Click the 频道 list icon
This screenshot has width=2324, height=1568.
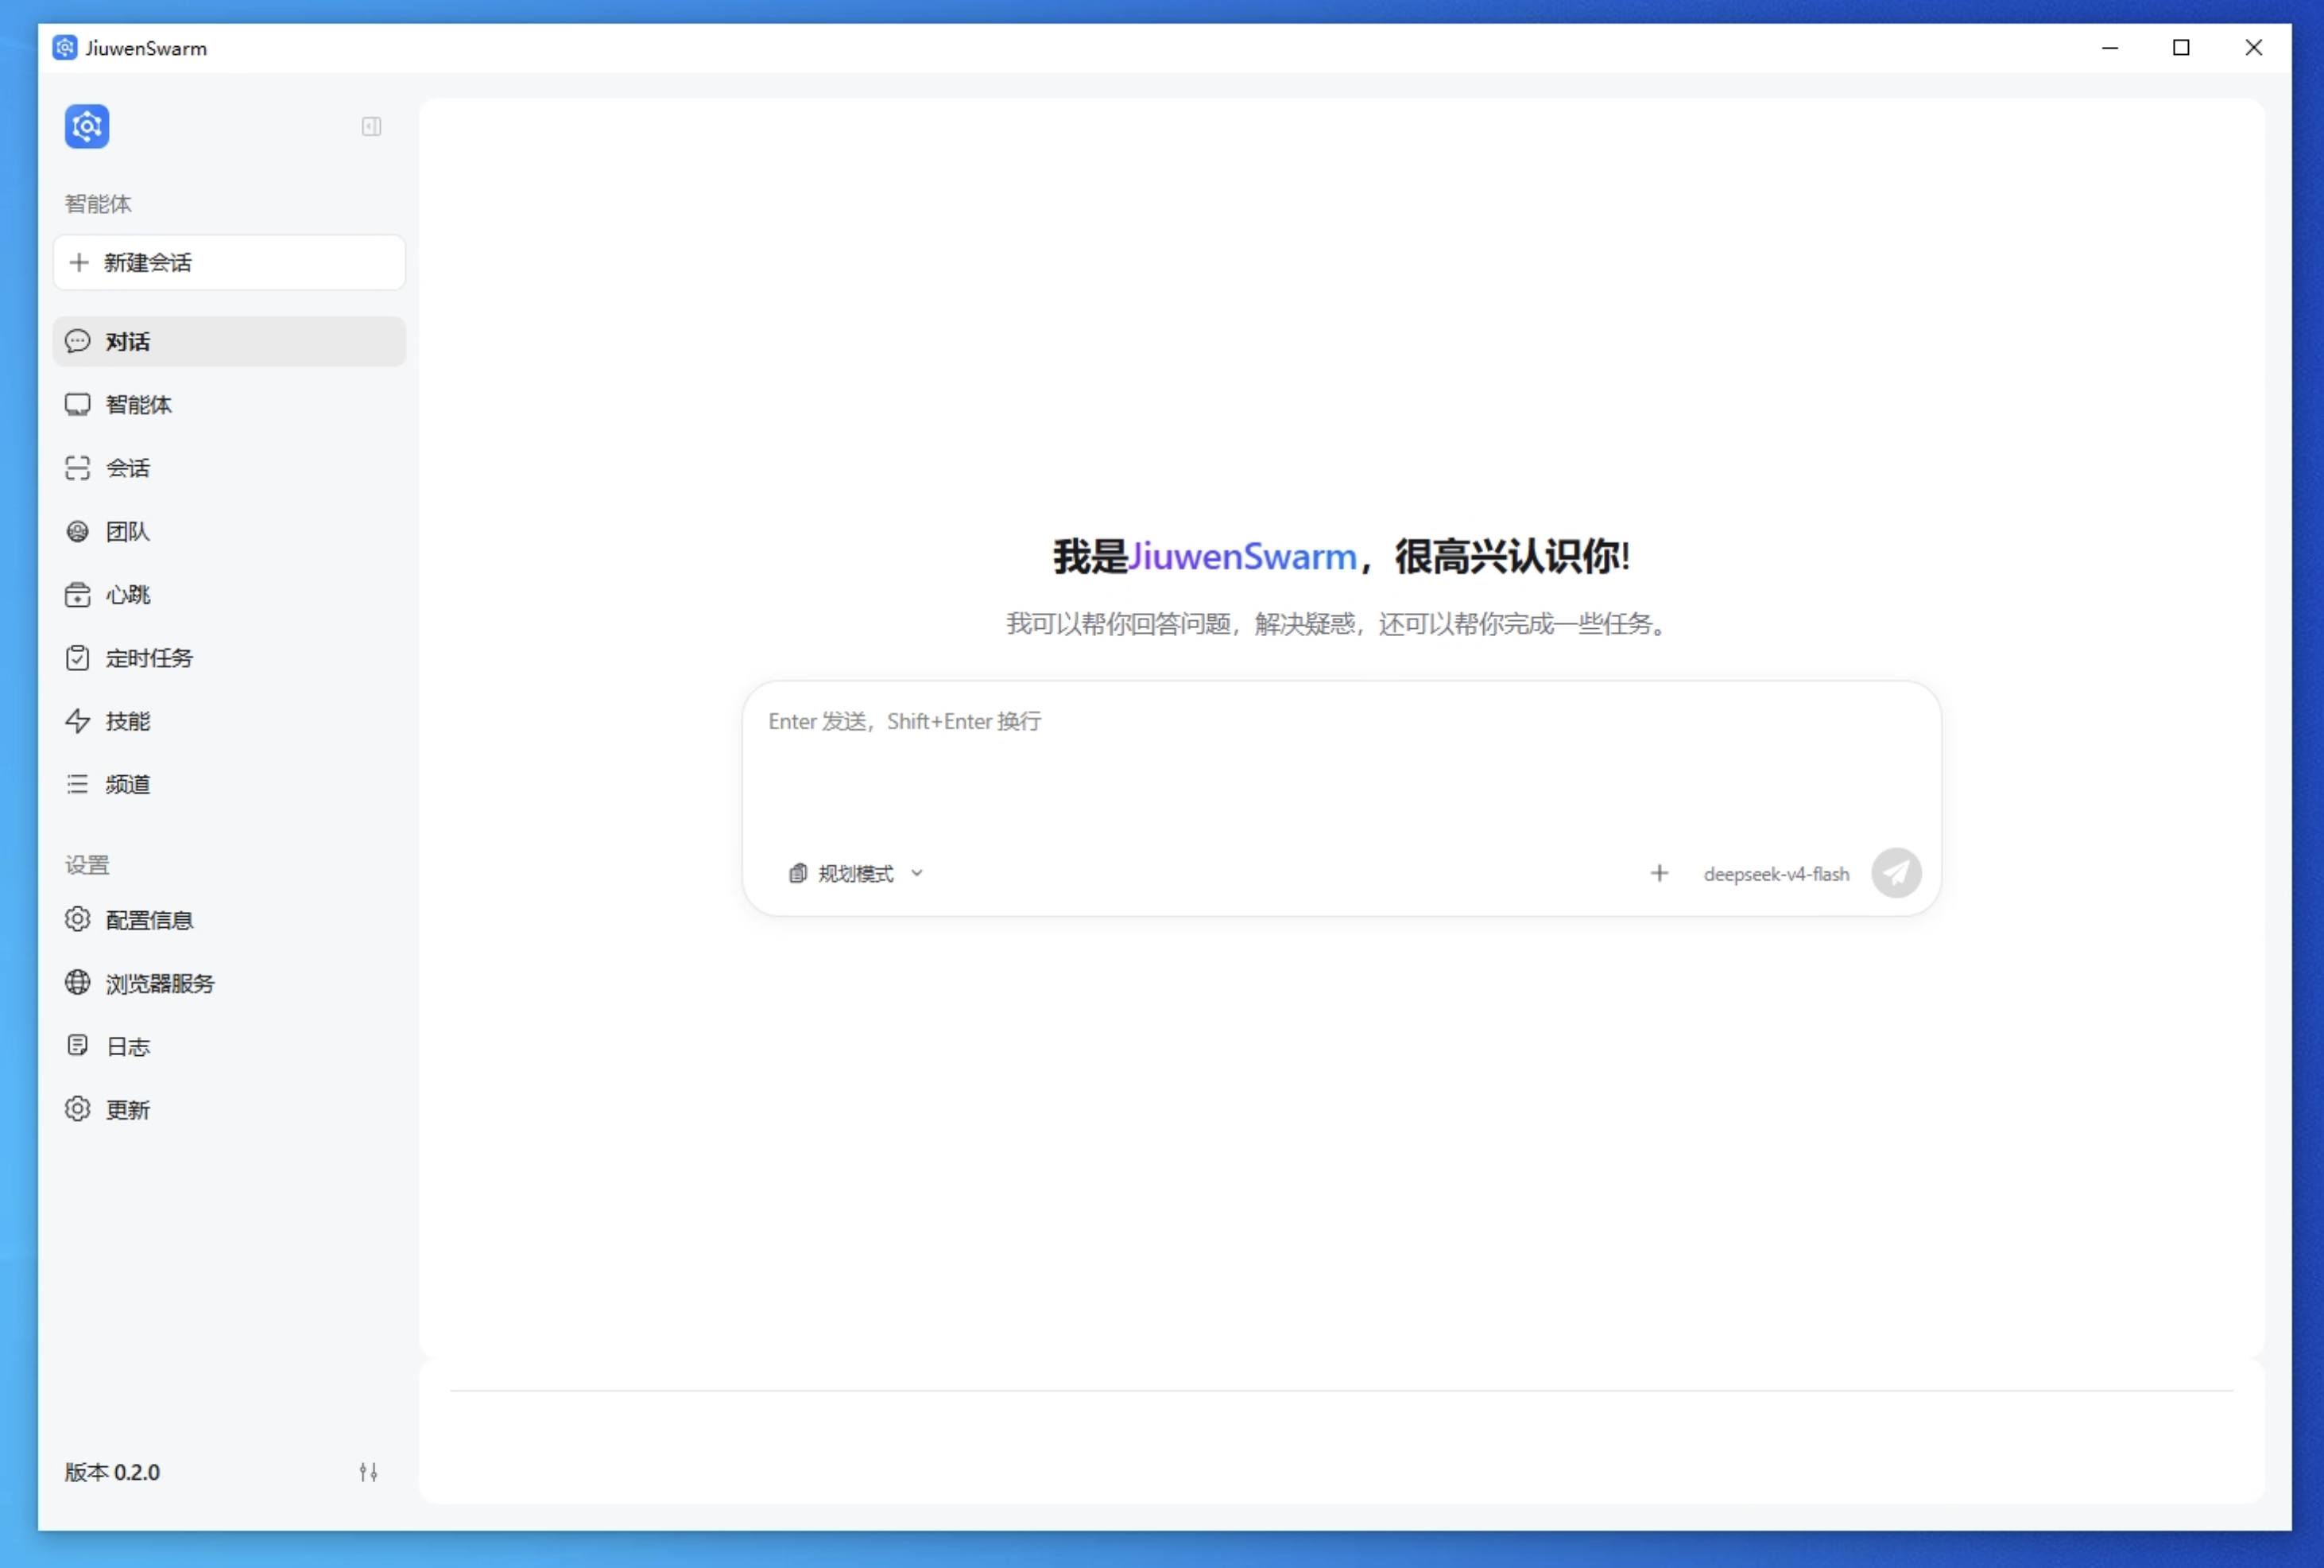click(x=77, y=784)
